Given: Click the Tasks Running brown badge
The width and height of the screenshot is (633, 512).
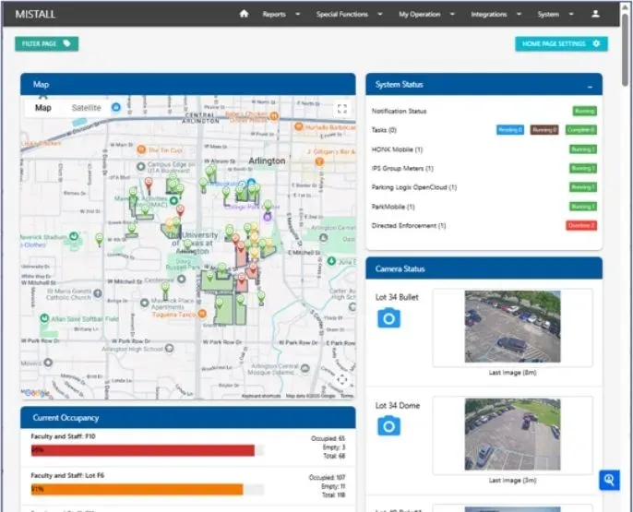Looking at the screenshot, I should (544, 130).
